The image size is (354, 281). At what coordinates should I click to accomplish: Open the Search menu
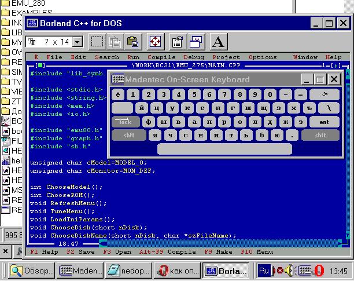tap(107, 57)
